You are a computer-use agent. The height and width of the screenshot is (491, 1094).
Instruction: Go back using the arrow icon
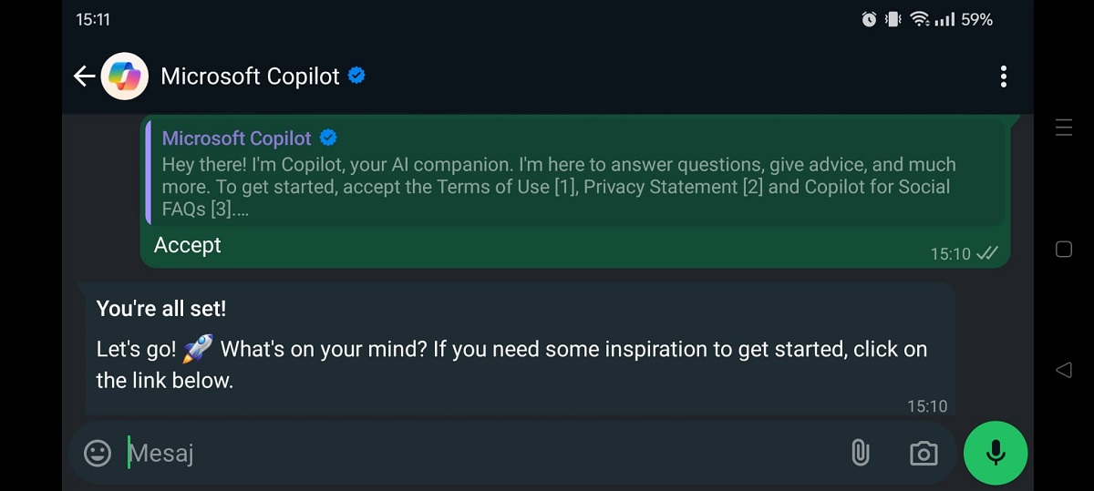point(84,77)
